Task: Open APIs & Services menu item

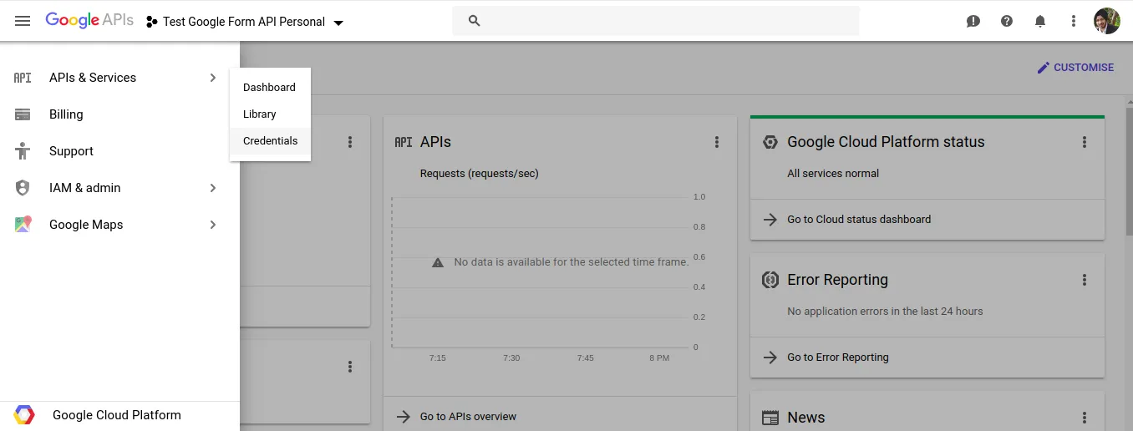Action: click(93, 78)
